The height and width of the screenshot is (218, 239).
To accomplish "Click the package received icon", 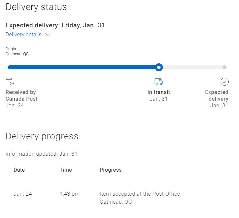I will 10,82.
